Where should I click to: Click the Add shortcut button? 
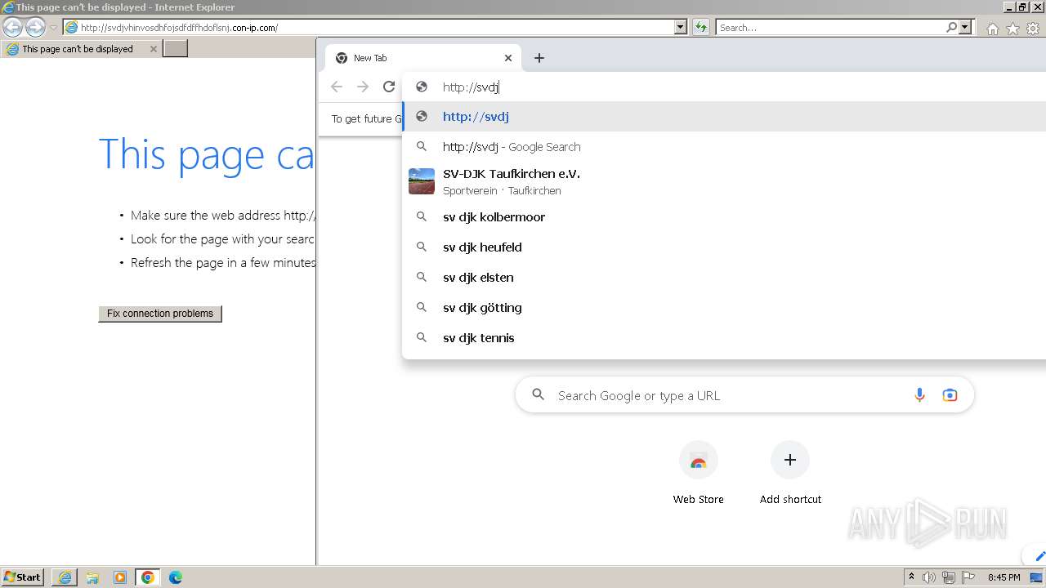tap(790, 474)
